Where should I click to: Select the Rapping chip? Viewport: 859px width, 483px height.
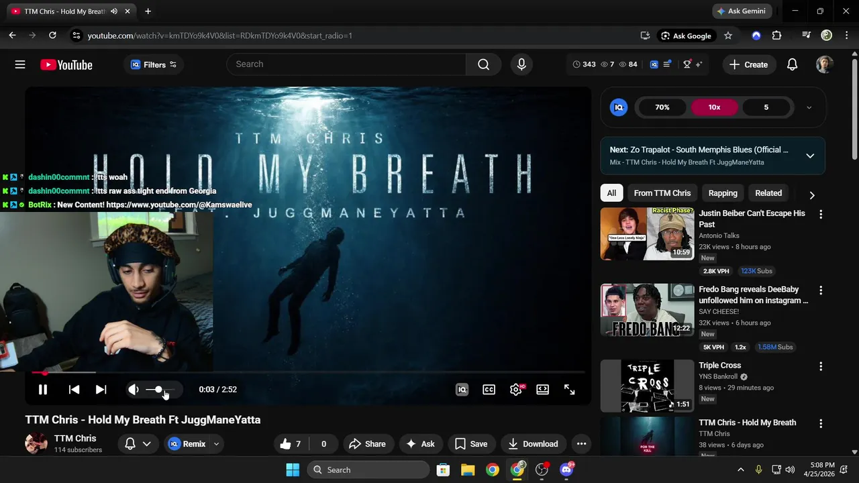[x=723, y=193]
